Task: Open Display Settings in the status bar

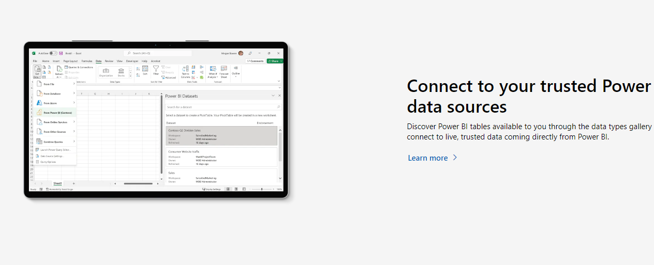Action: 211,189
